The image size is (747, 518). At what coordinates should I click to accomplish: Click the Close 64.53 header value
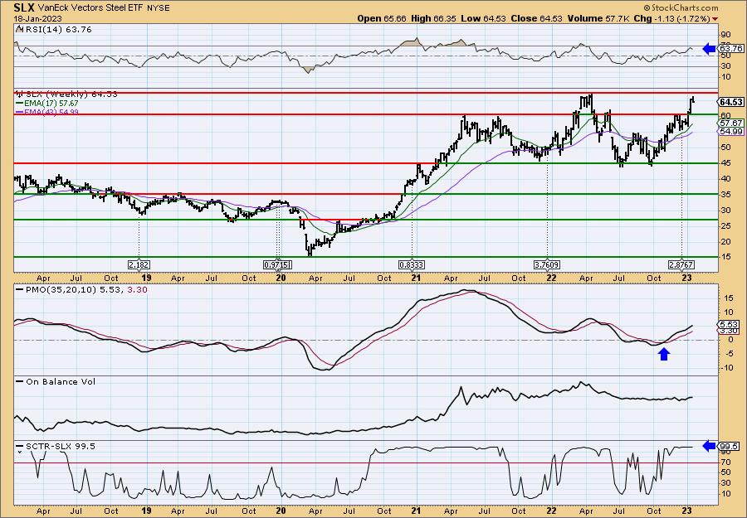point(536,19)
